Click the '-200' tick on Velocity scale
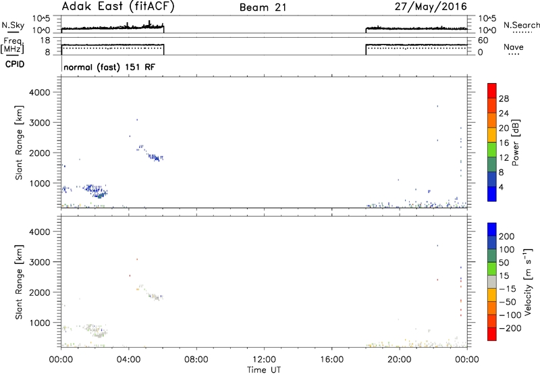This screenshot has width=540, height=374. (x=510, y=328)
